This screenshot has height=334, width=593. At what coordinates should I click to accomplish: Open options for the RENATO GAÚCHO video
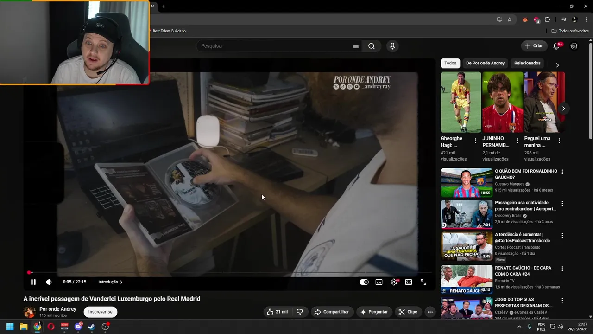click(x=562, y=269)
